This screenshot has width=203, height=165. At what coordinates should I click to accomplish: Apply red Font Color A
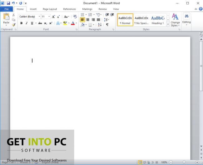pyautogui.click(x=73, y=23)
